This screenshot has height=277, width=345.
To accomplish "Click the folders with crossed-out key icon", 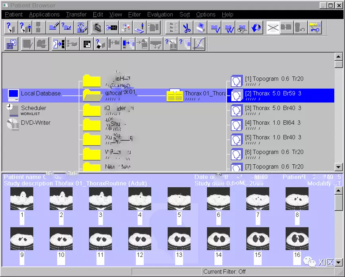I will pyautogui.click(x=315, y=27).
